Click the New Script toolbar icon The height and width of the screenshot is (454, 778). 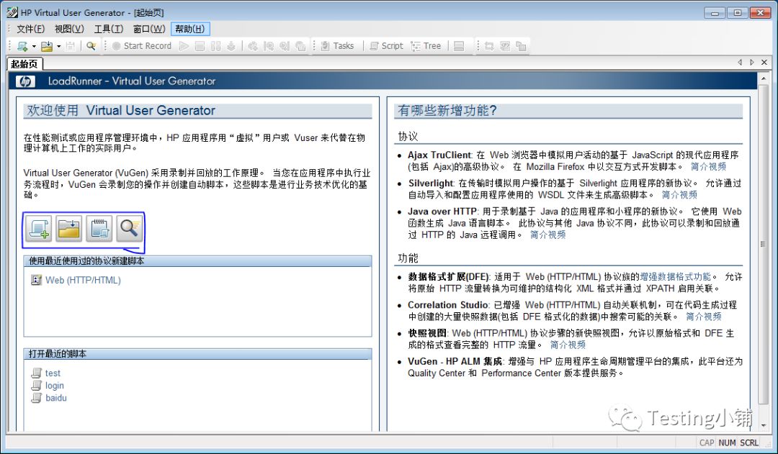click(22, 46)
